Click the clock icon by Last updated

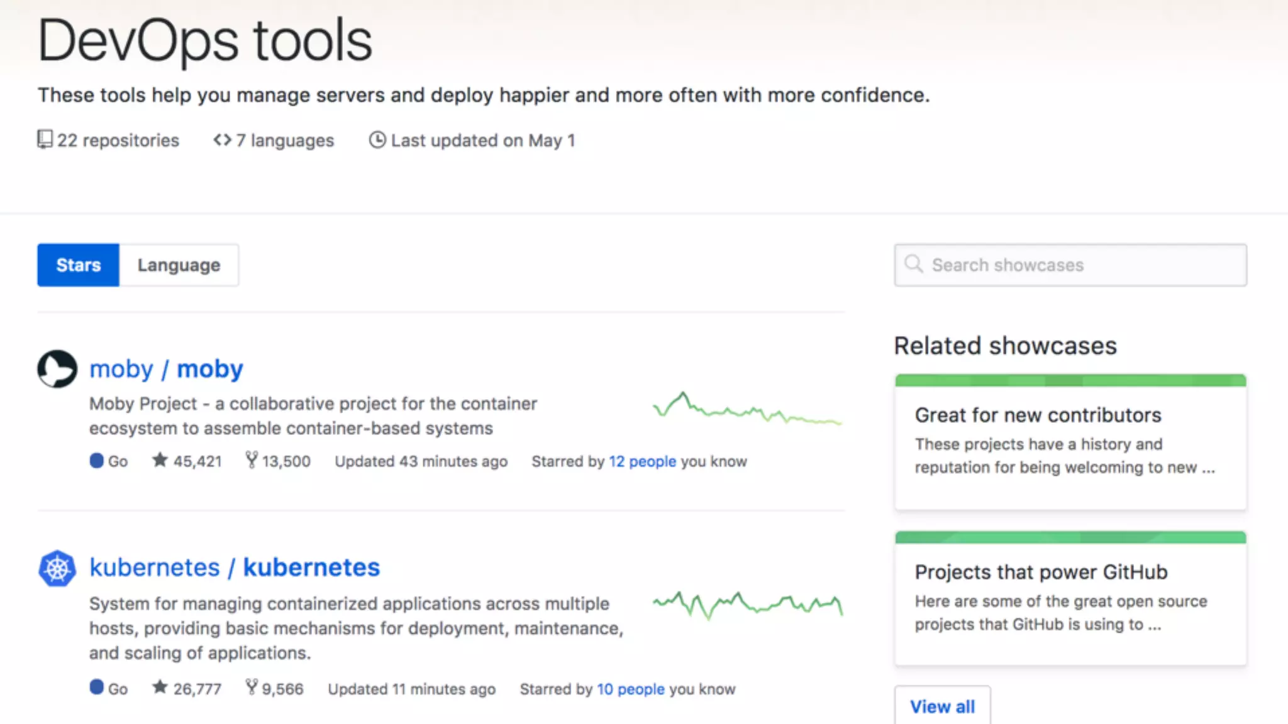[x=377, y=140]
